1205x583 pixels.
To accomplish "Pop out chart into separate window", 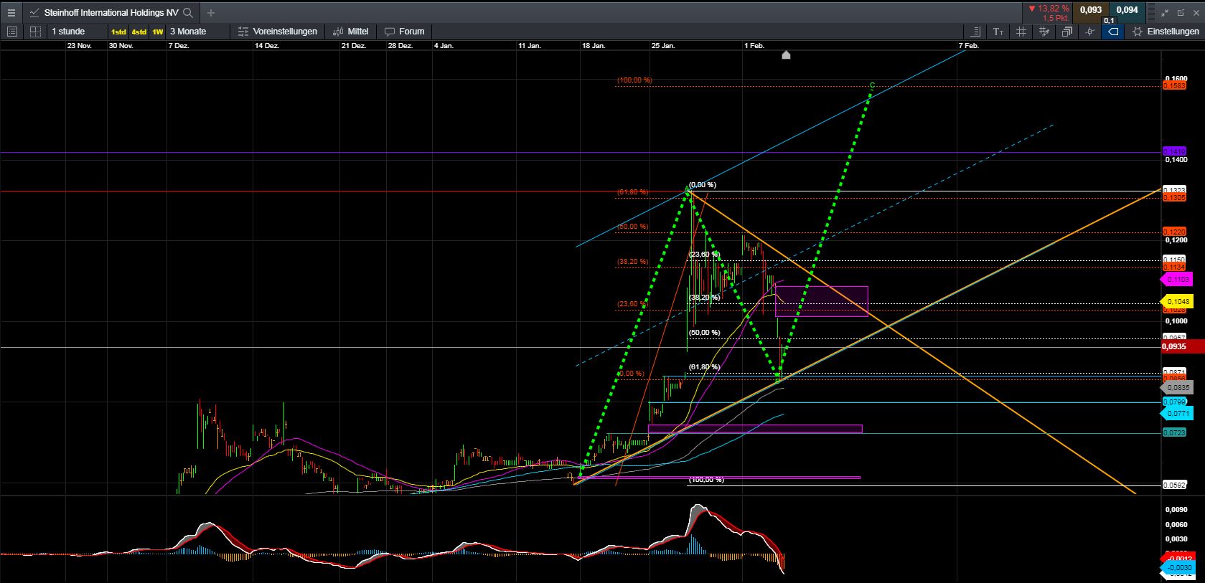I will point(1181,12).
